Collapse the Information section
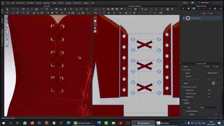 pos(182,70)
